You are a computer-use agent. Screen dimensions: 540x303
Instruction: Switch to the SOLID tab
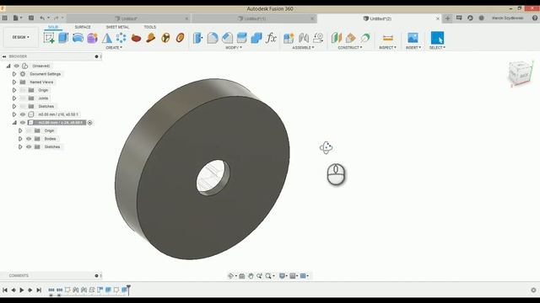click(x=53, y=27)
